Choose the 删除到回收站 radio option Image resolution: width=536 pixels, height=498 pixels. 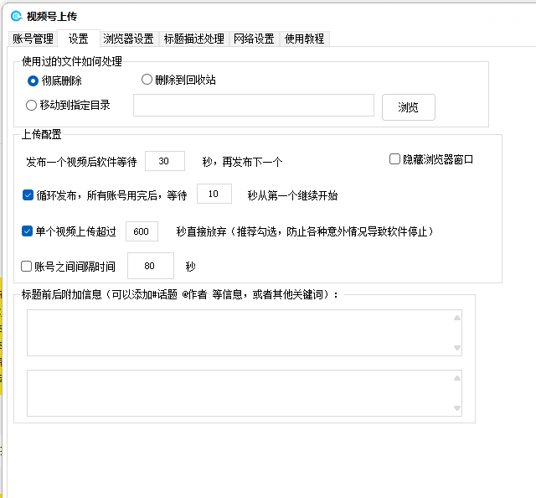tap(147, 80)
